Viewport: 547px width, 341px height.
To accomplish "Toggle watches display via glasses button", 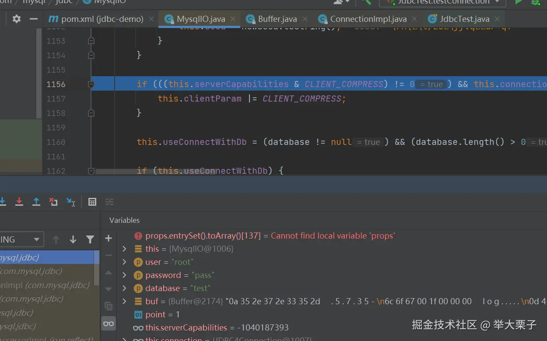I will click(x=109, y=324).
